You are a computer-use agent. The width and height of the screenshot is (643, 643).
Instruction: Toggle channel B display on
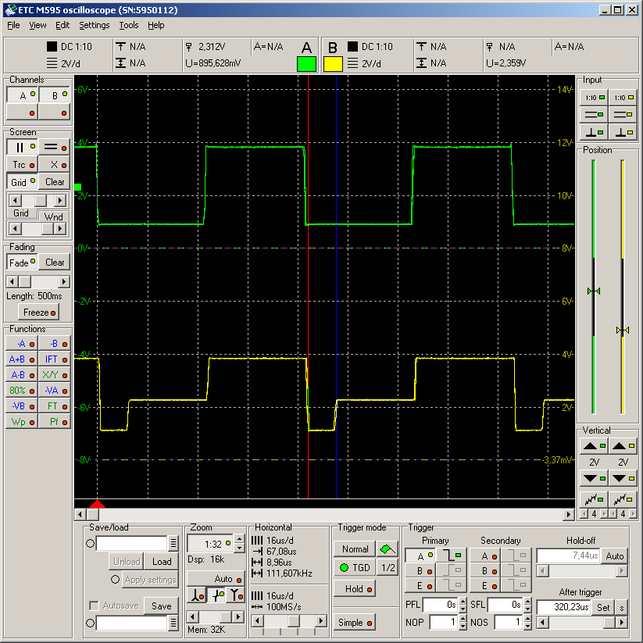click(55, 95)
